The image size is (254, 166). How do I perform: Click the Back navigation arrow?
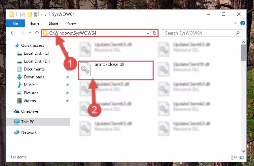[x=13, y=33]
